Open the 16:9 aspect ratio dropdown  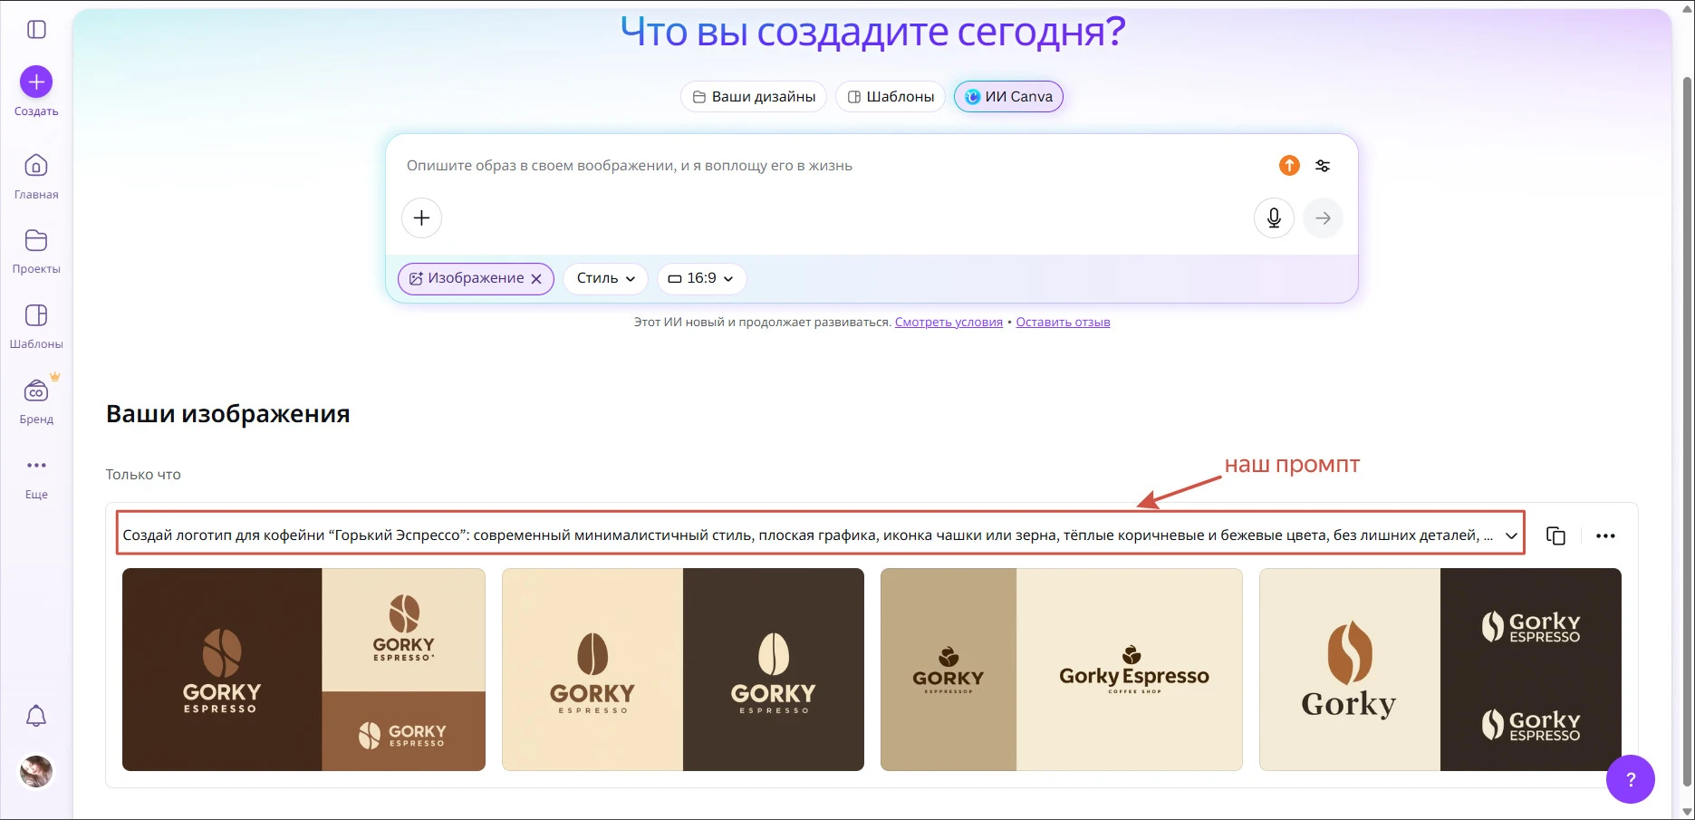click(x=701, y=278)
